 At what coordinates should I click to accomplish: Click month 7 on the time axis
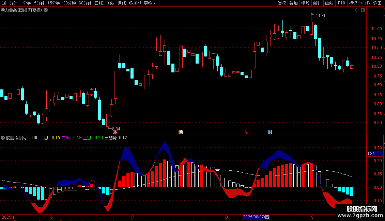pyautogui.click(x=133, y=217)
